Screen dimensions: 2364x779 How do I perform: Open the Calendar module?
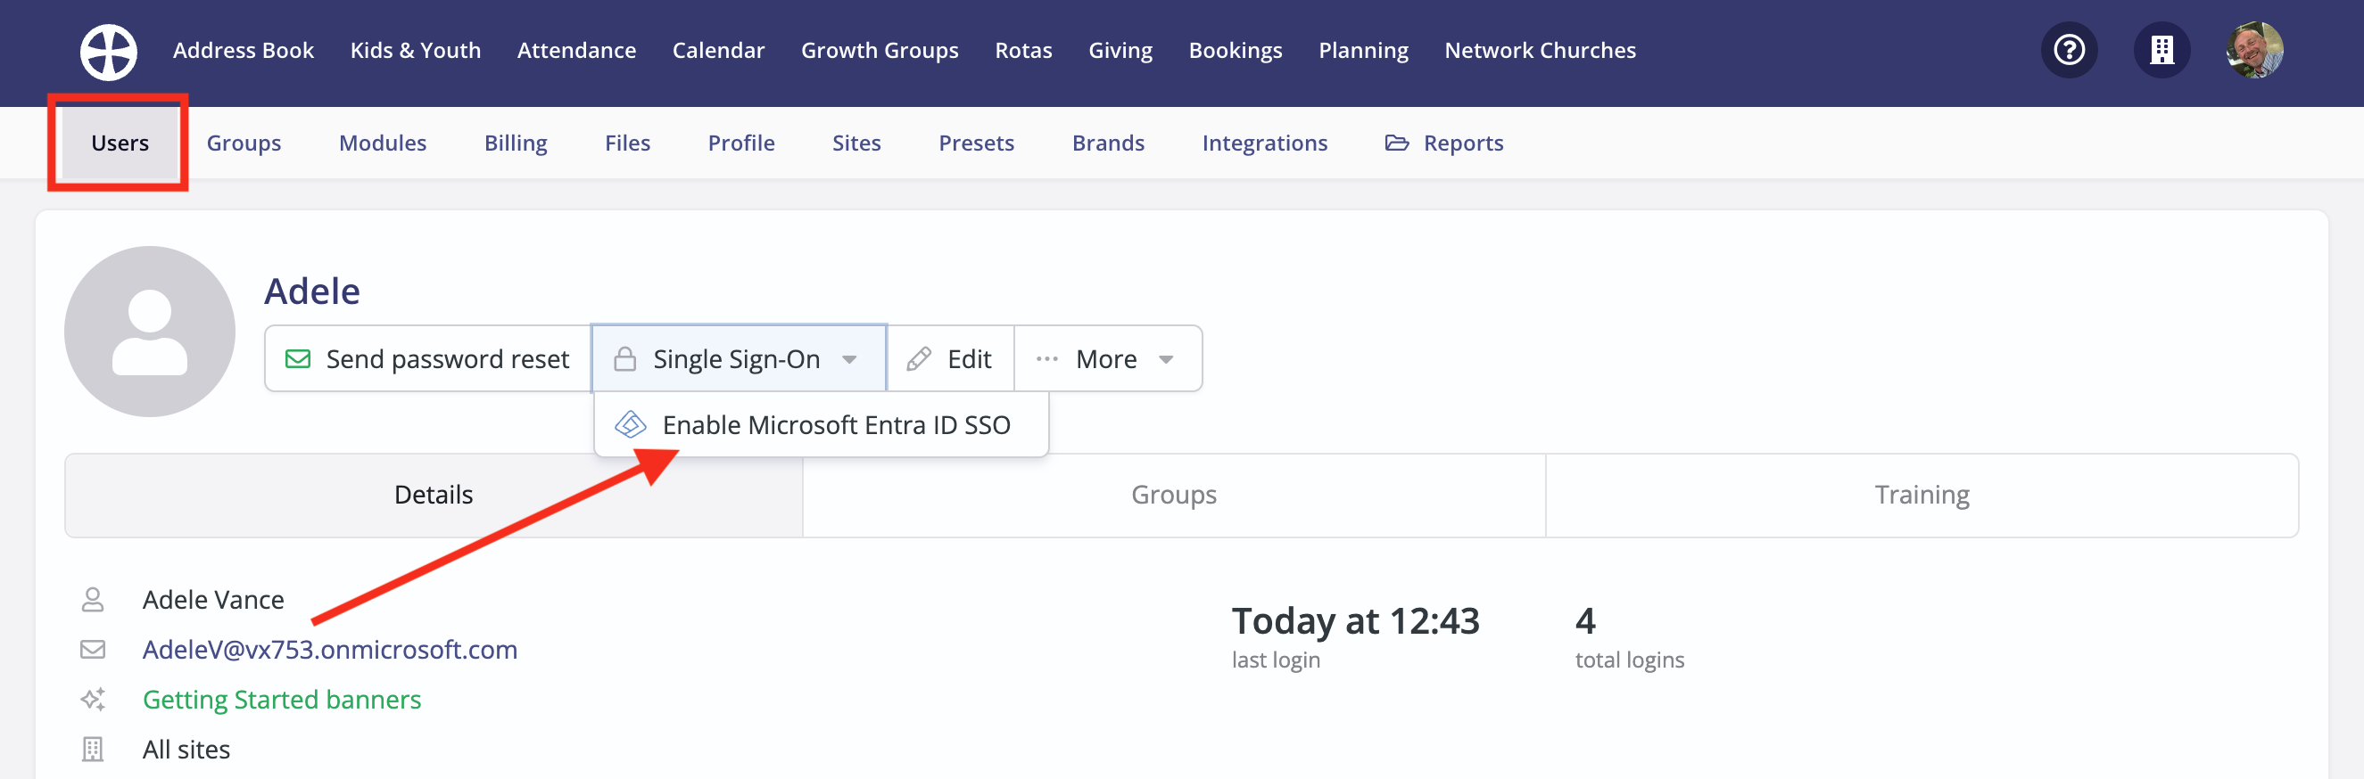[718, 51]
